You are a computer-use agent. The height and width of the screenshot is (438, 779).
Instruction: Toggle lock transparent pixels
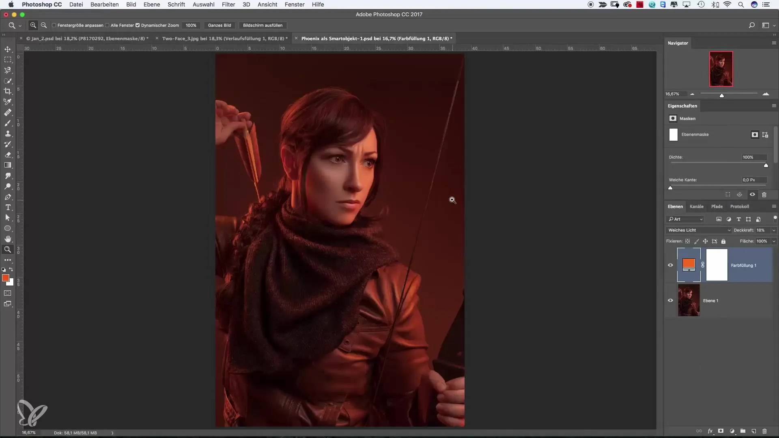[687, 241]
